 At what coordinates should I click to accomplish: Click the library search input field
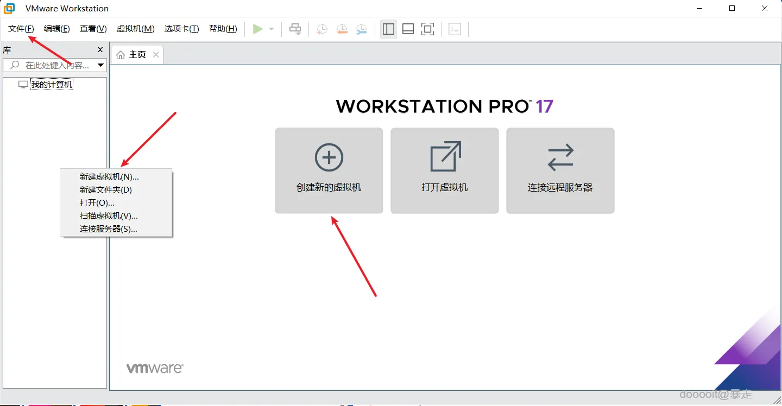click(54, 65)
